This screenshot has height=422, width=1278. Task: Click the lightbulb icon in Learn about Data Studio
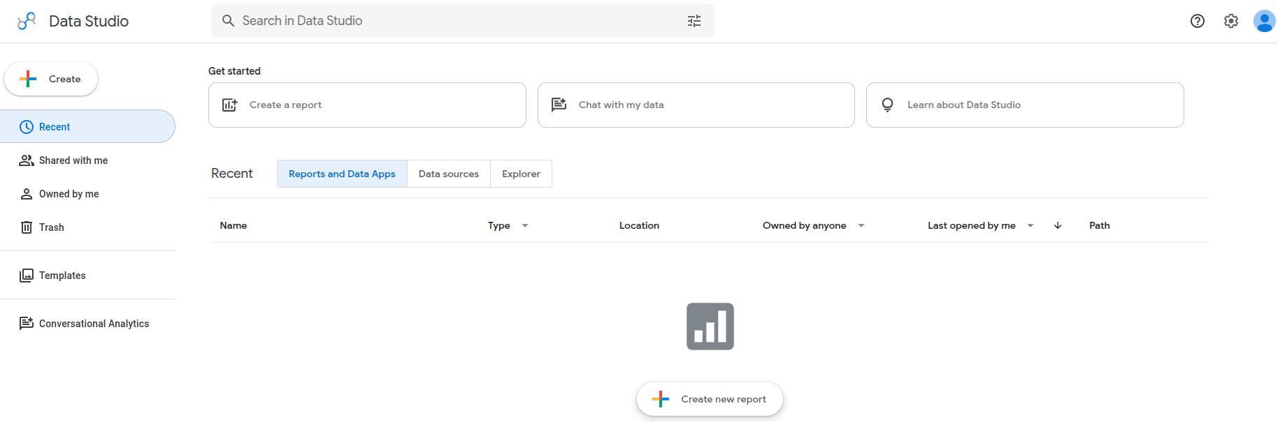887,105
